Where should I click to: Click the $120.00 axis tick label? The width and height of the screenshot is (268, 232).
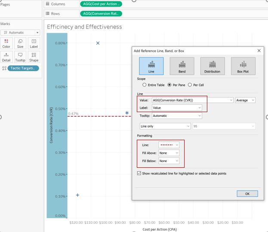(x=76, y=223)
